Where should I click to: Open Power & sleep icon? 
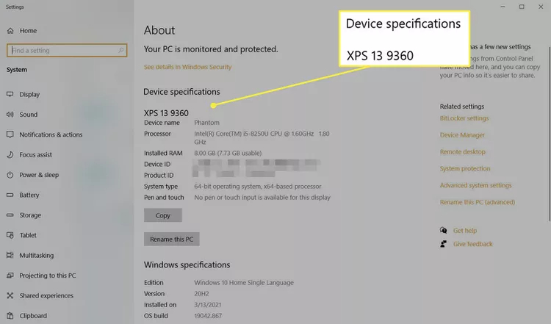[x=10, y=175]
